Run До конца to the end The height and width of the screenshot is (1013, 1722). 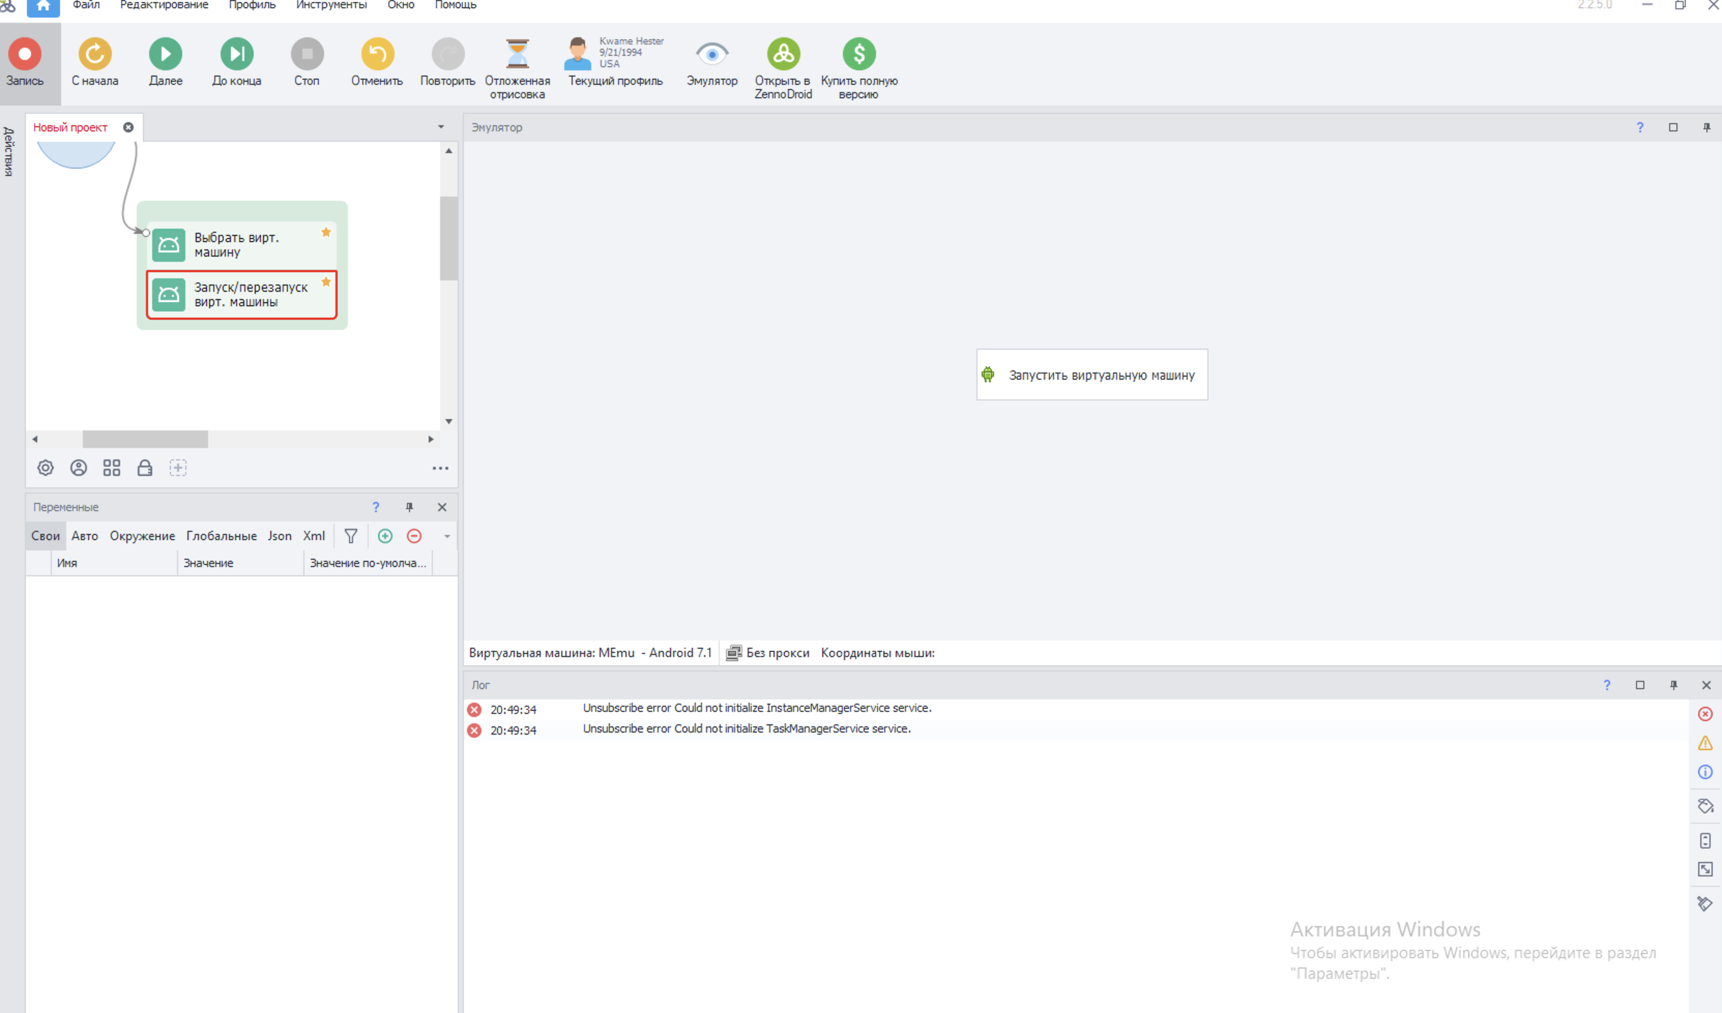coord(237,54)
